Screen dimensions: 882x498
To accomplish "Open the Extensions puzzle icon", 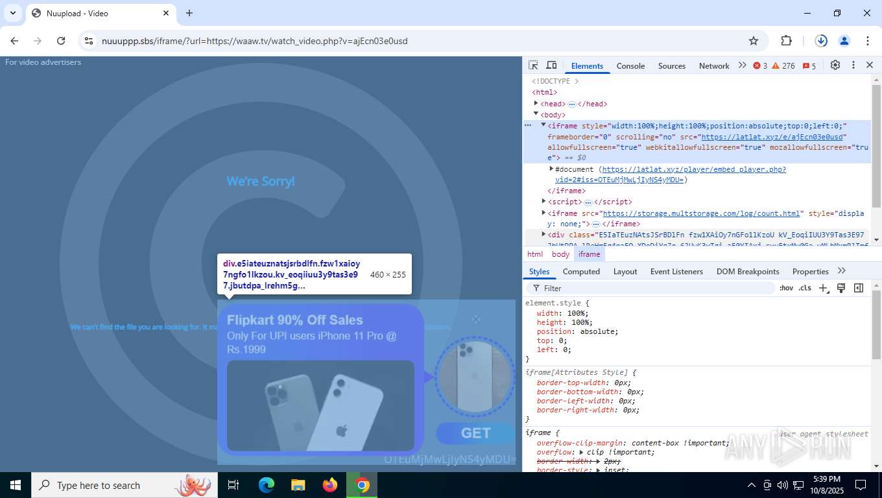I will pos(786,41).
